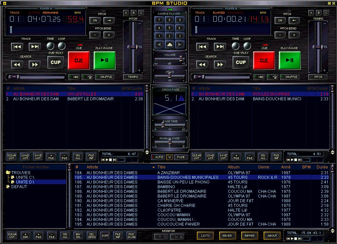Click Player B search fast-forward button
The height and width of the screenshot is (244, 337).
(x=220, y=65)
